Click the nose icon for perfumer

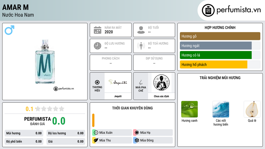point(141,82)
